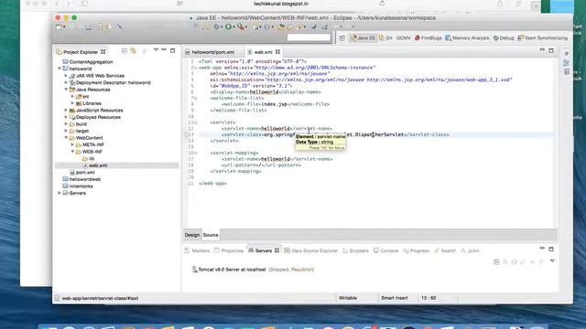
Task: Expand JavaScript Resources node
Action: point(66,110)
